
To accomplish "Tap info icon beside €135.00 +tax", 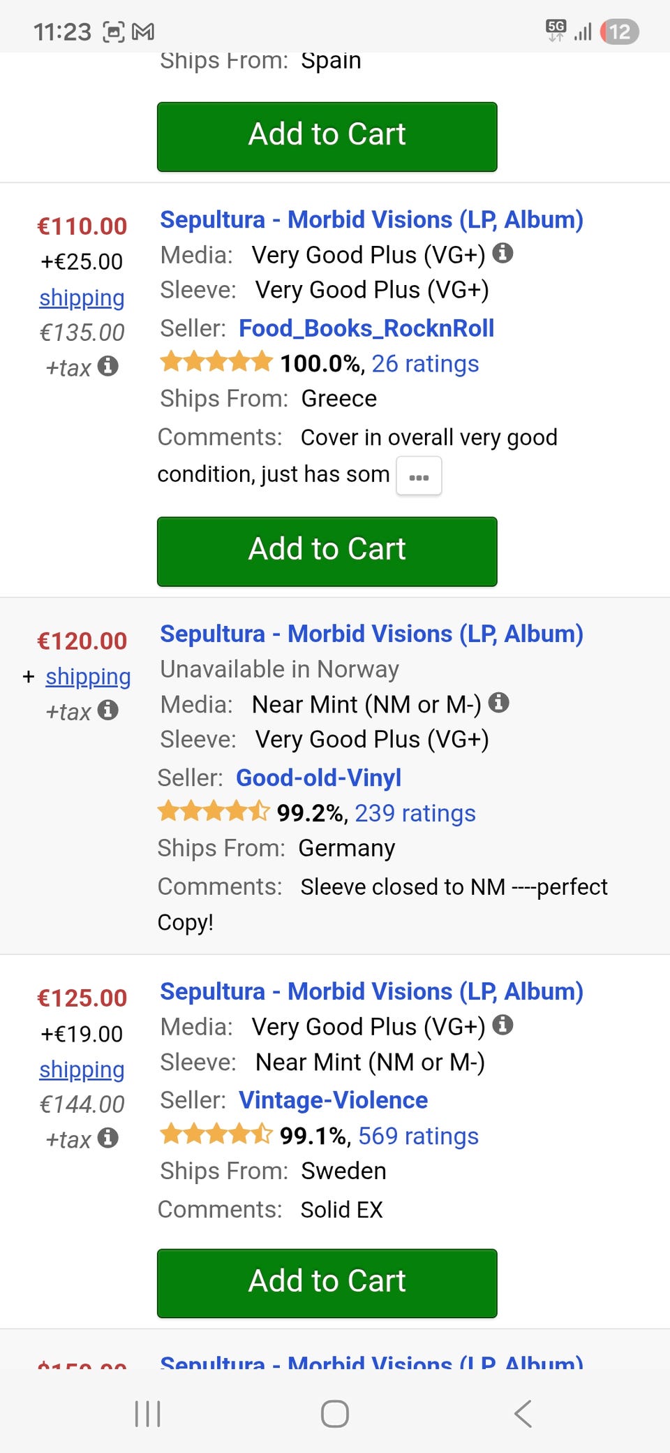I will point(107,365).
